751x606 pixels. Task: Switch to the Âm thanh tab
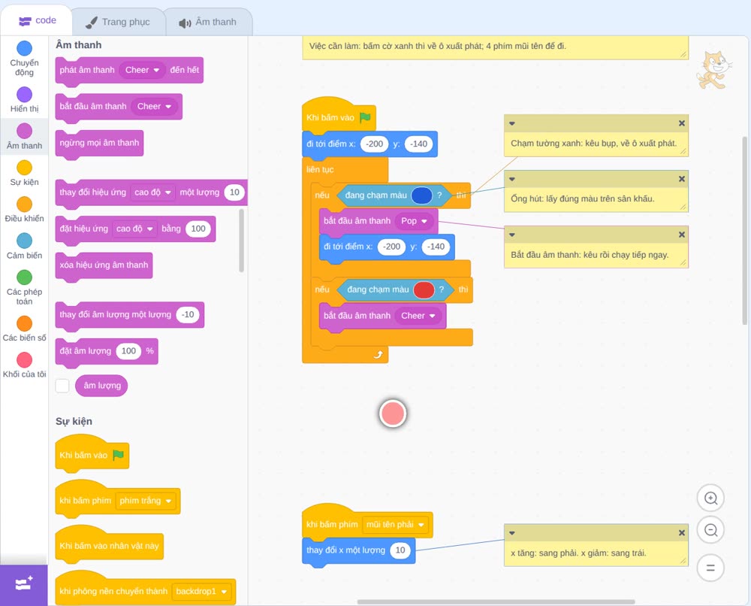(x=208, y=22)
